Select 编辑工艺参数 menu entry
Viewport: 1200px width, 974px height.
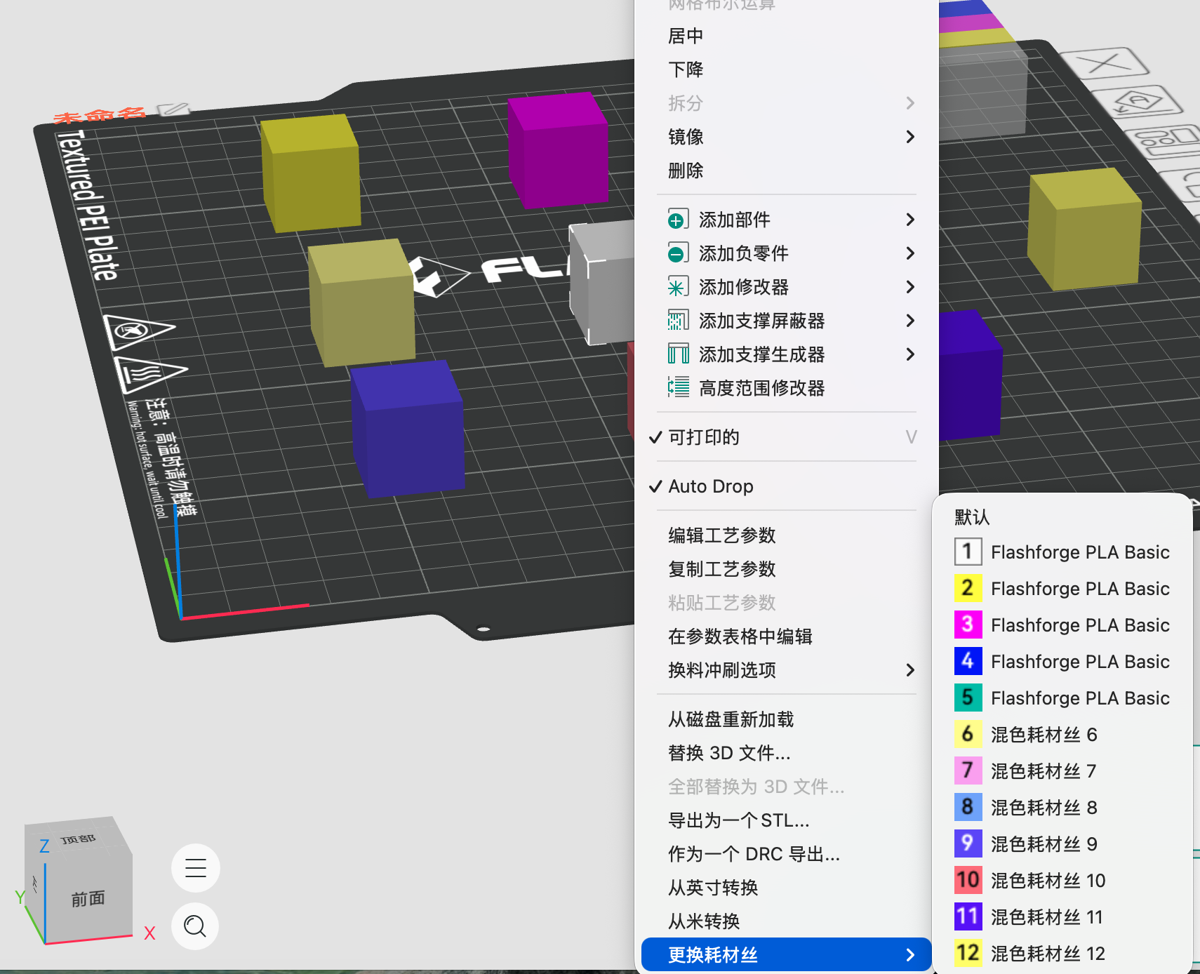[x=786, y=535]
